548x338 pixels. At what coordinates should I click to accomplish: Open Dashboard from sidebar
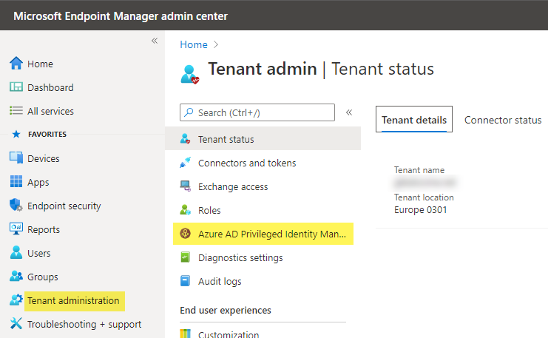click(x=50, y=87)
